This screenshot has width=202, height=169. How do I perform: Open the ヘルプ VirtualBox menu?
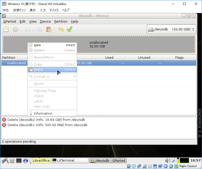click(66, 10)
